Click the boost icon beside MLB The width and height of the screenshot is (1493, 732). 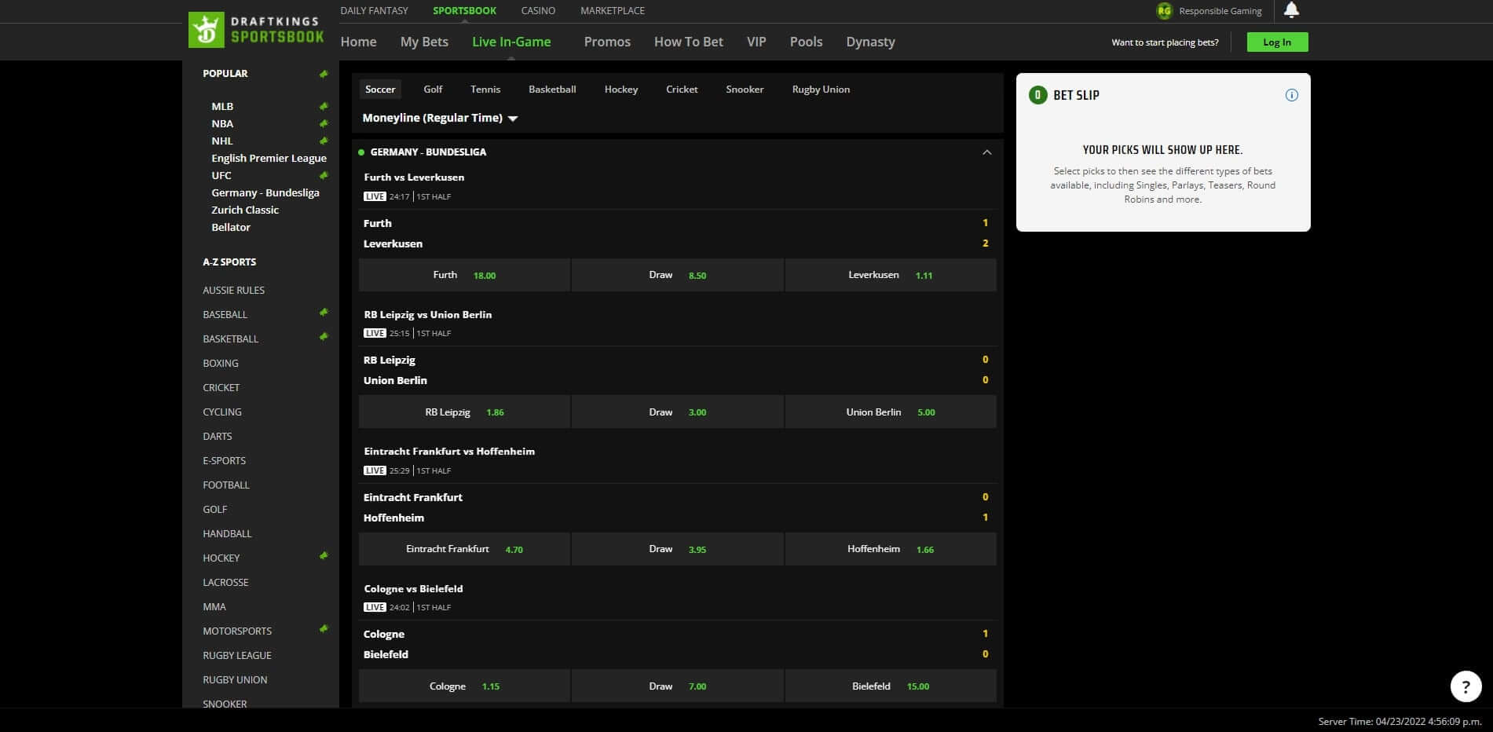coord(324,105)
